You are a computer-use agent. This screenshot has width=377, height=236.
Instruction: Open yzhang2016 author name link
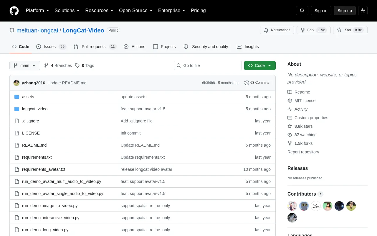pos(34,83)
